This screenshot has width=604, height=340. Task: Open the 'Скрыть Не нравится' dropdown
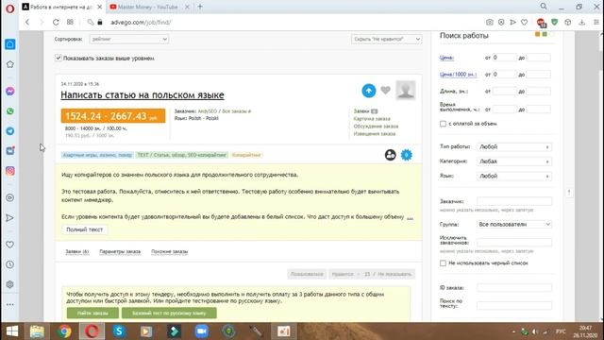pyautogui.click(x=386, y=39)
